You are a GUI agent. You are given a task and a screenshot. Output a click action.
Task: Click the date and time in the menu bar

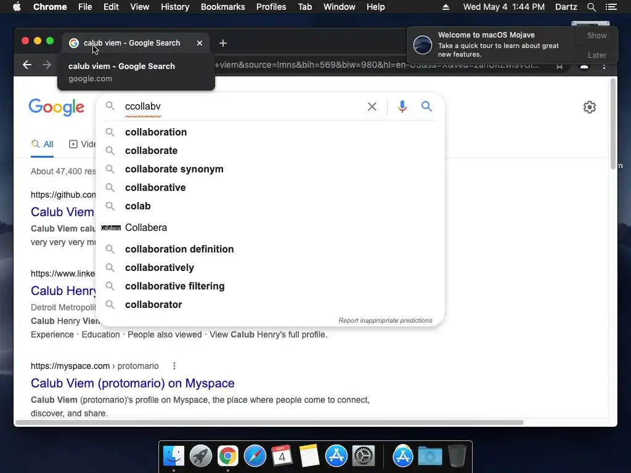tap(504, 7)
